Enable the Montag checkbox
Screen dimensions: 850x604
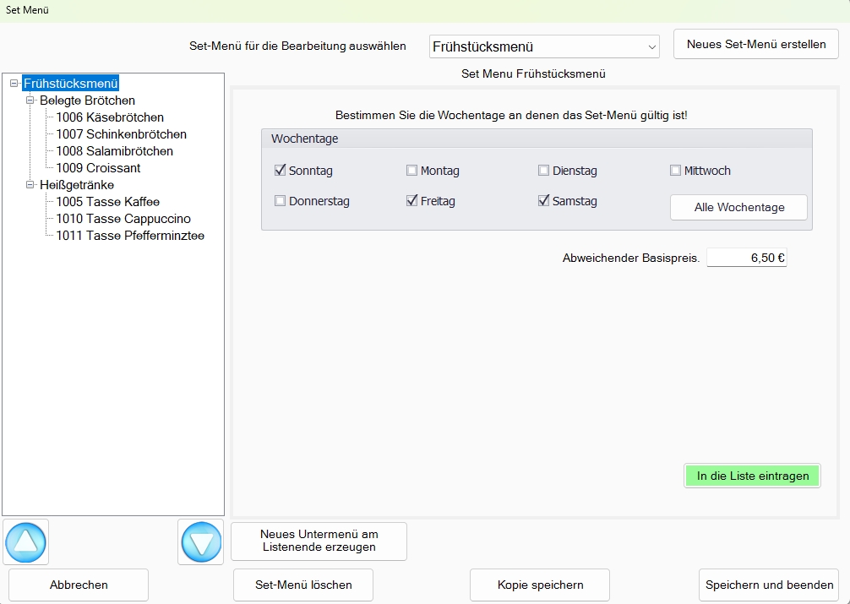coord(412,171)
